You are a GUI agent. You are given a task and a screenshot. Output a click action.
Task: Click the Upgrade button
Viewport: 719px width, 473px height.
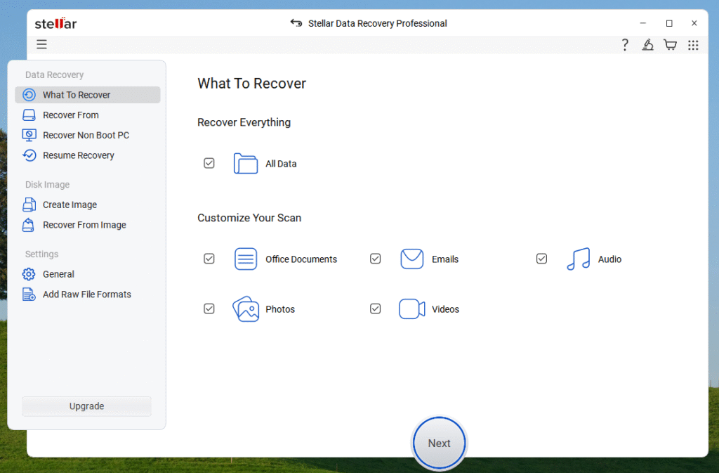[86, 406]
